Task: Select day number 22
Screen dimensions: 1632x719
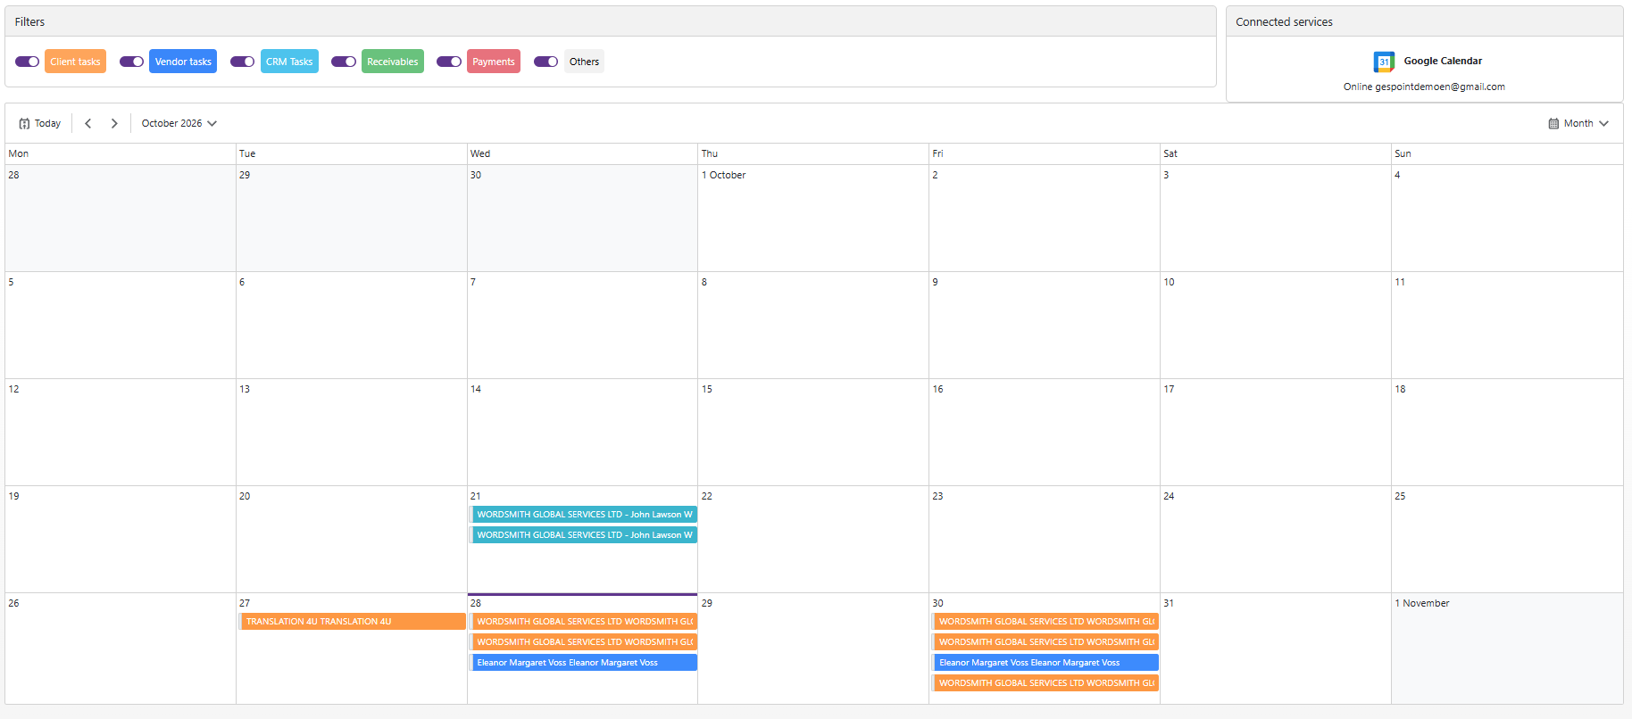Action: (707, 496)
